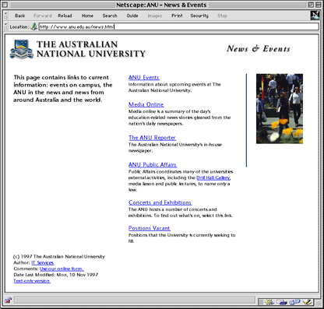Click the window zoom box in title bar
Image resolution: width=324 pixels, height=309 pixels.
tap(311, 5)
